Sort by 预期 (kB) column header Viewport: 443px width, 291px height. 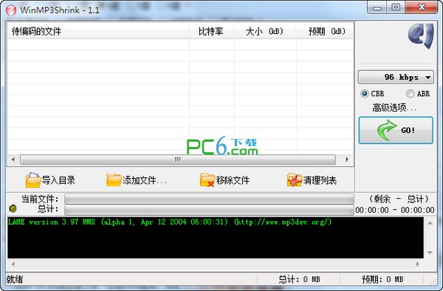(324, 31)
